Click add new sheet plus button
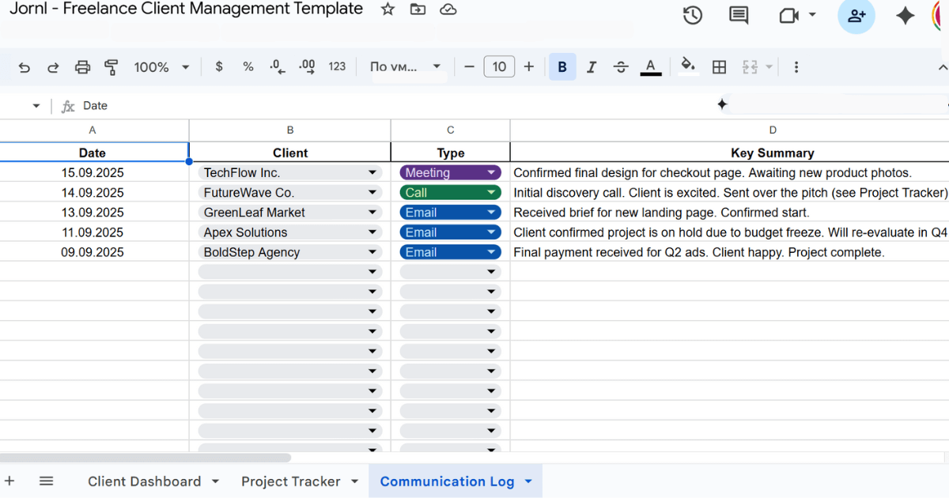The width and height of the screenshot is (949, 498). pos(9,481)
